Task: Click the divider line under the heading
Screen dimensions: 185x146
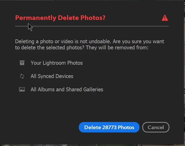Action: point(92,26)
